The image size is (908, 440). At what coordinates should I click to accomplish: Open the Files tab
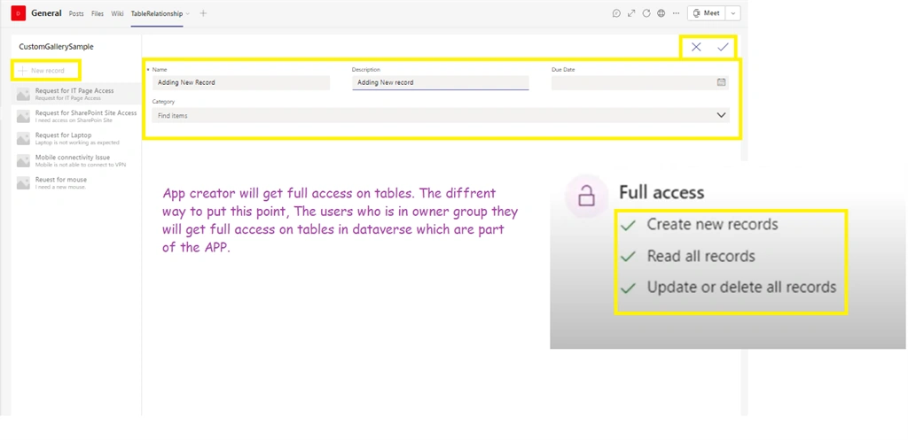pos(98,14)
